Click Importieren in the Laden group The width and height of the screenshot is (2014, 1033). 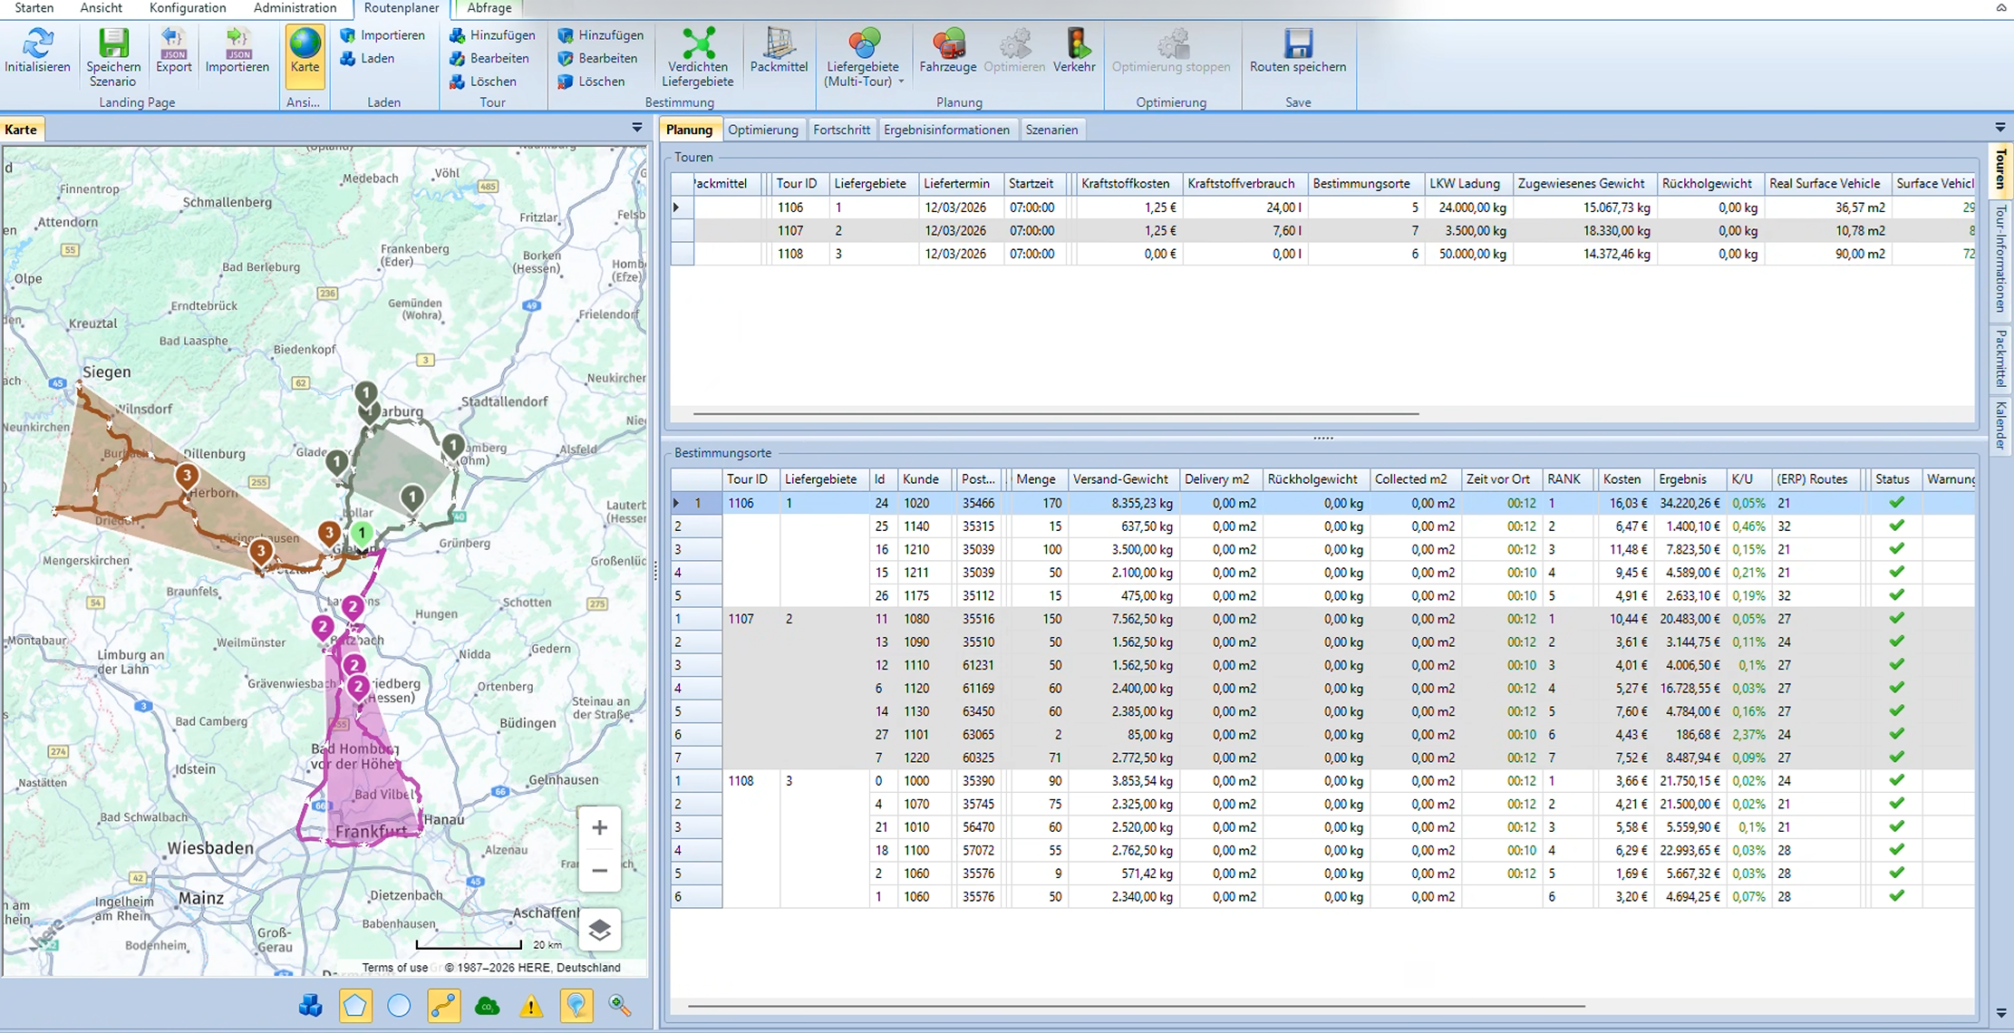(382, 35)
